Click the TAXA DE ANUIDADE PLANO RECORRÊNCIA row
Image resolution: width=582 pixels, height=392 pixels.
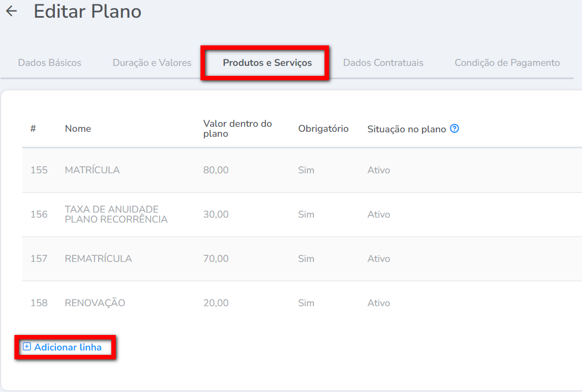pyautogui.click(x=116, y=214)
